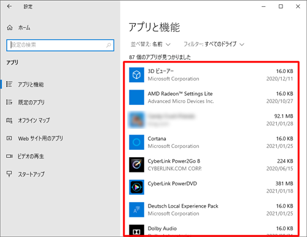The width and height of the screenshot is (307, 237).
Task: Click the CyberLink Power2Go 8 icon
Action: point(136,165)
